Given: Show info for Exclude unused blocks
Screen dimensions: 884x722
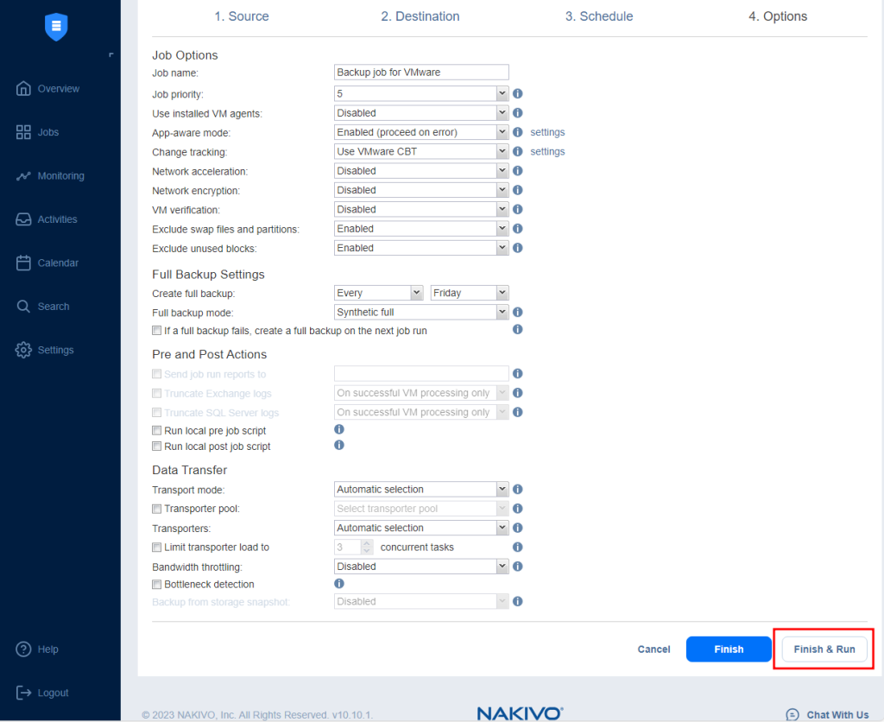Looking at the screenshot, I should 518,248.
